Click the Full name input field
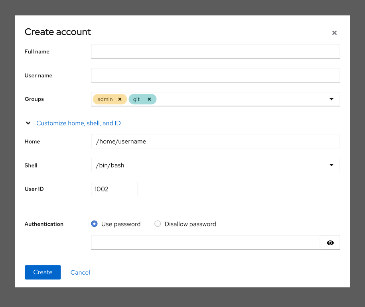Screen dimensions: 365x307 pyautogui.click(x=215, y=51)
